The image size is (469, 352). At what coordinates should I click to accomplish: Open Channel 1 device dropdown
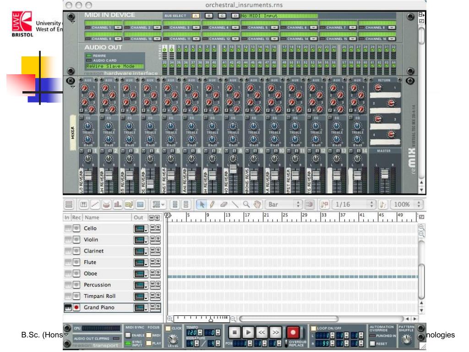point(118,27)
